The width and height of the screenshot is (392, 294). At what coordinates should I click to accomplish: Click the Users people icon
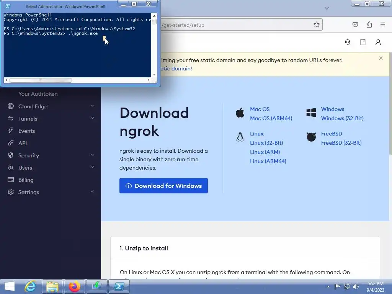pos(11,167)
